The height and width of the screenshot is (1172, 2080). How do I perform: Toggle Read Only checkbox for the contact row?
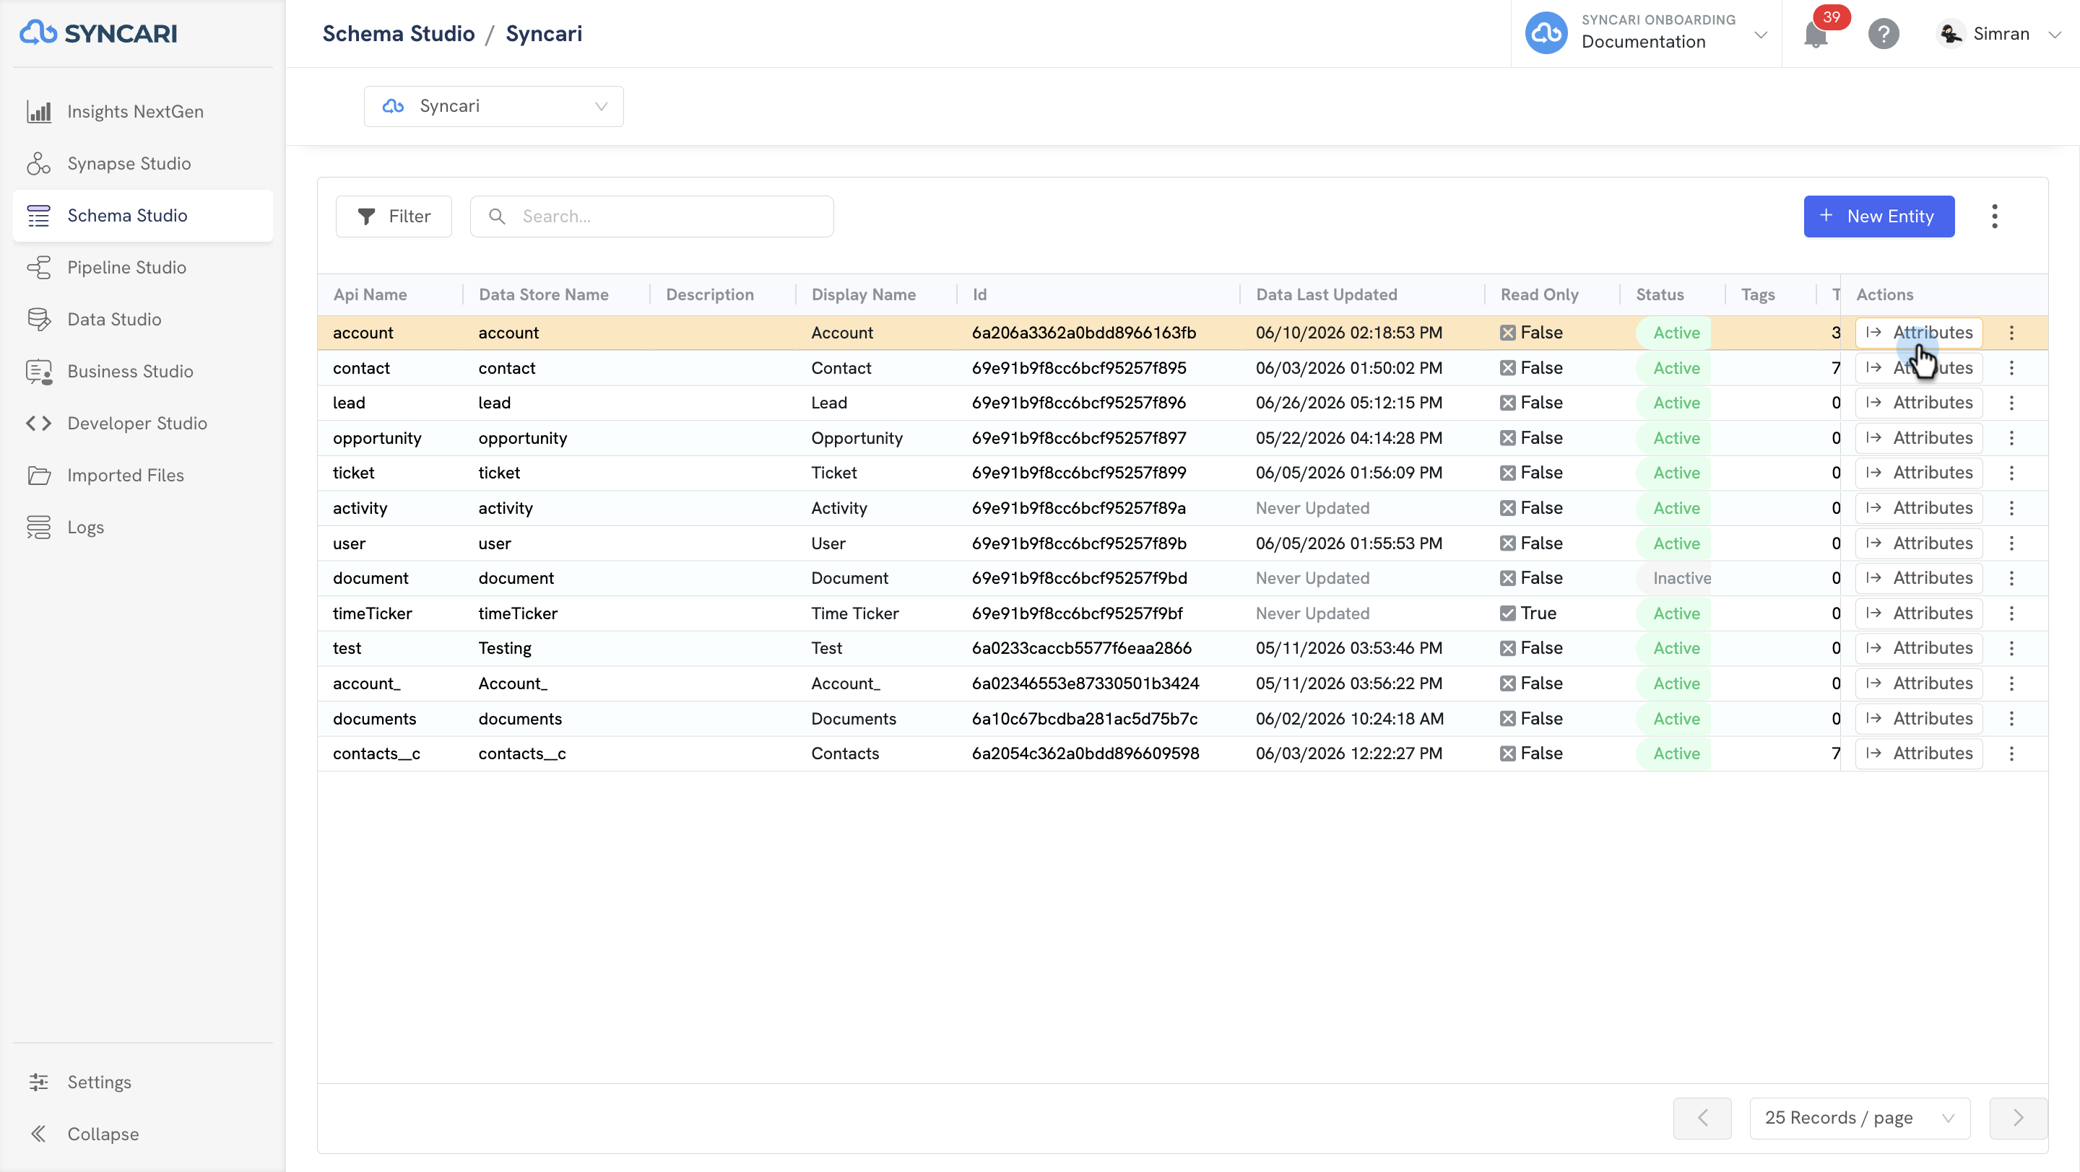click(1507, 368)
